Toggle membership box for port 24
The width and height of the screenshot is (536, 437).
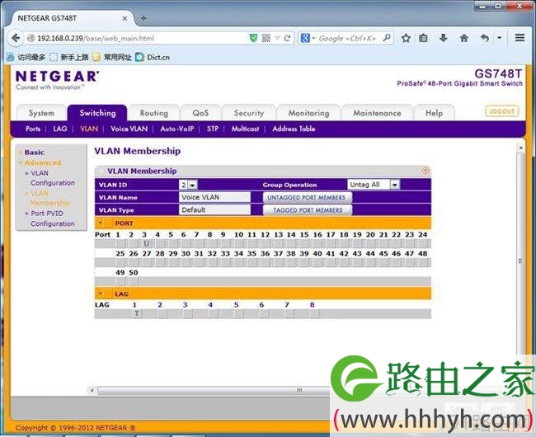[x=423, y=243]
